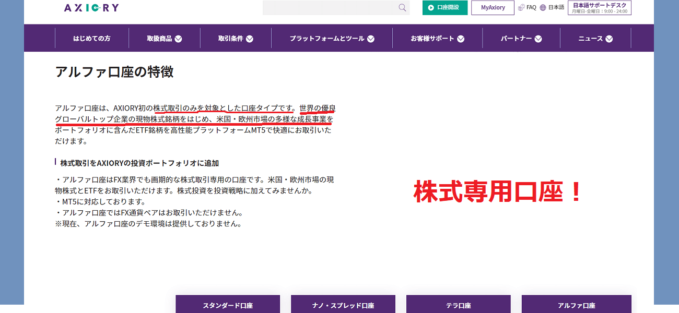Viewport: 679px width, 313px height.
Task: Click subheading 株式取引をAXIORYの投資ポートフォリオに追加
Action: [139, 163]
